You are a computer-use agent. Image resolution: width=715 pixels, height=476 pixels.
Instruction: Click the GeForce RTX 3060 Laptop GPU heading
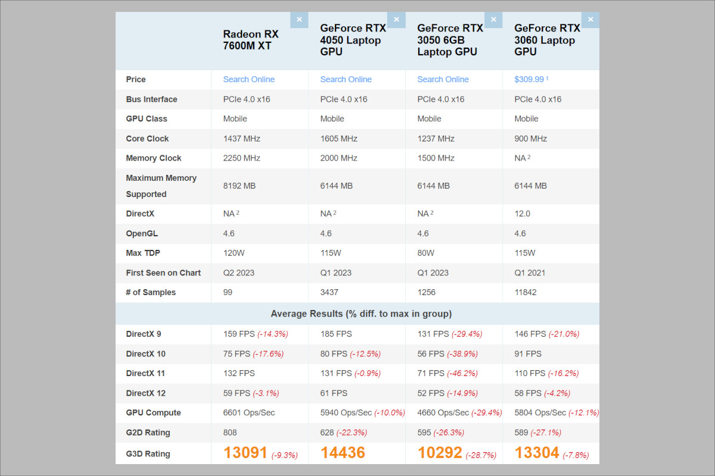pos(547,40)
